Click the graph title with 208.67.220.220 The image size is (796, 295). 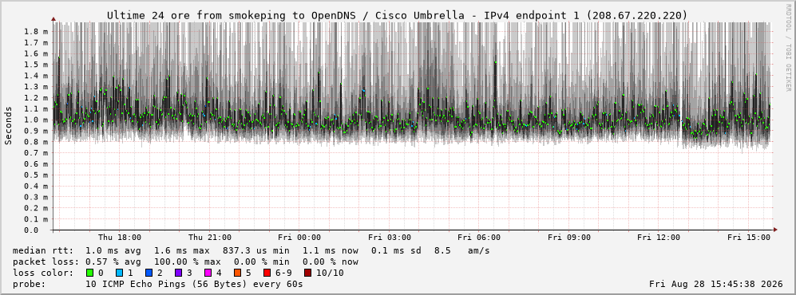pos(397,16)
